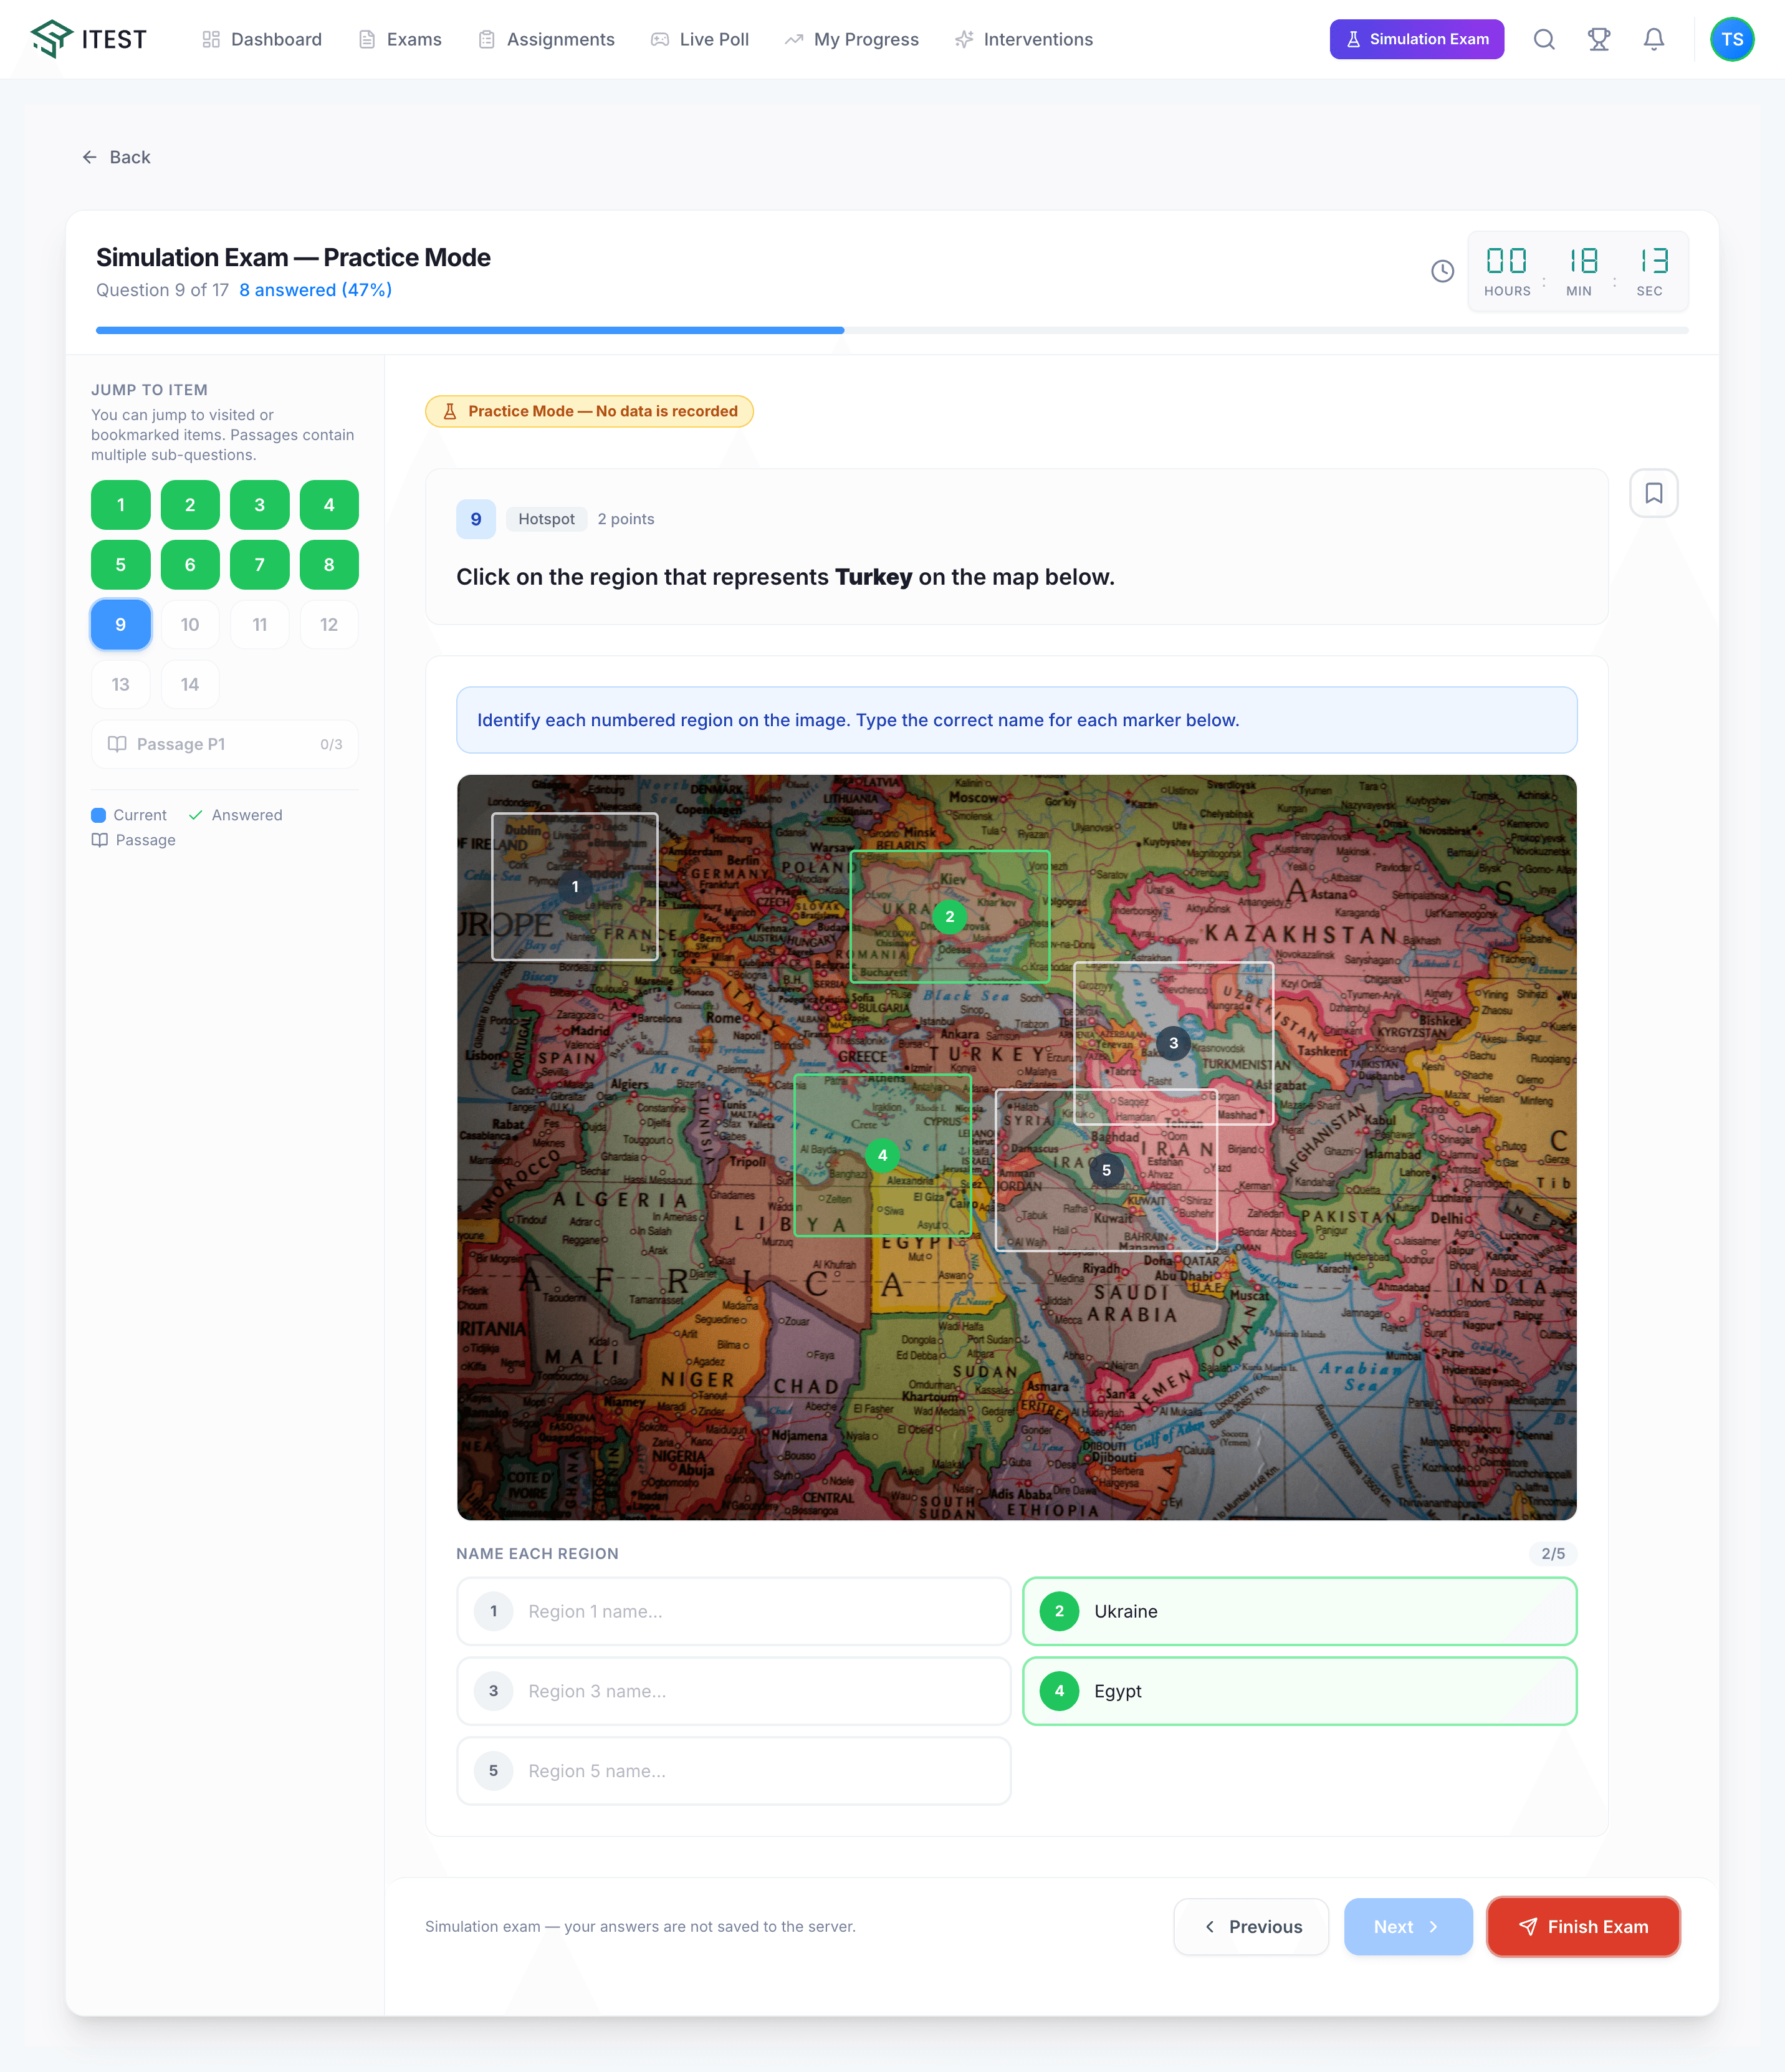
Task: Open the TS user avatar menu
Action: point(1732,39)
